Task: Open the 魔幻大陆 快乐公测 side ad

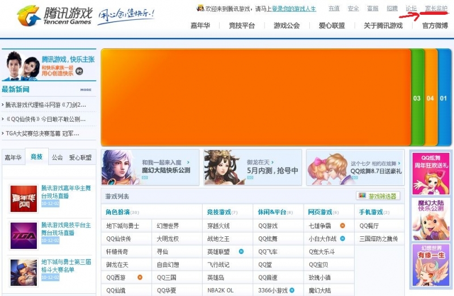Action: [x=431, y=219]
